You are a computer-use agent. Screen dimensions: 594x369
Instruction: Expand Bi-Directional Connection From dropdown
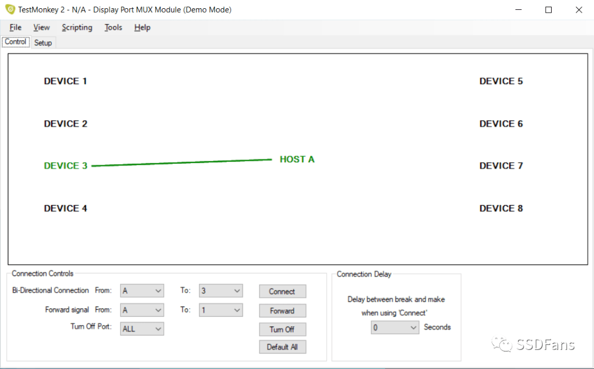[142, 290]
